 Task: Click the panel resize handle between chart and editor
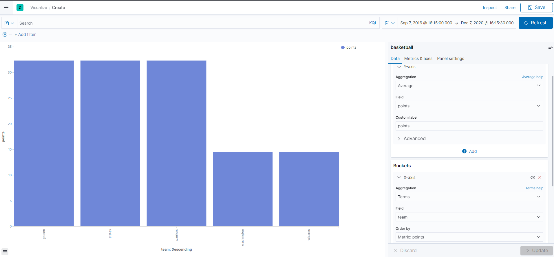pos(387,150)
